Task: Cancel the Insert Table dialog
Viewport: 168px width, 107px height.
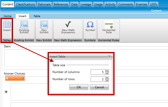Action: pyautogui.click(x=99, y=87)
